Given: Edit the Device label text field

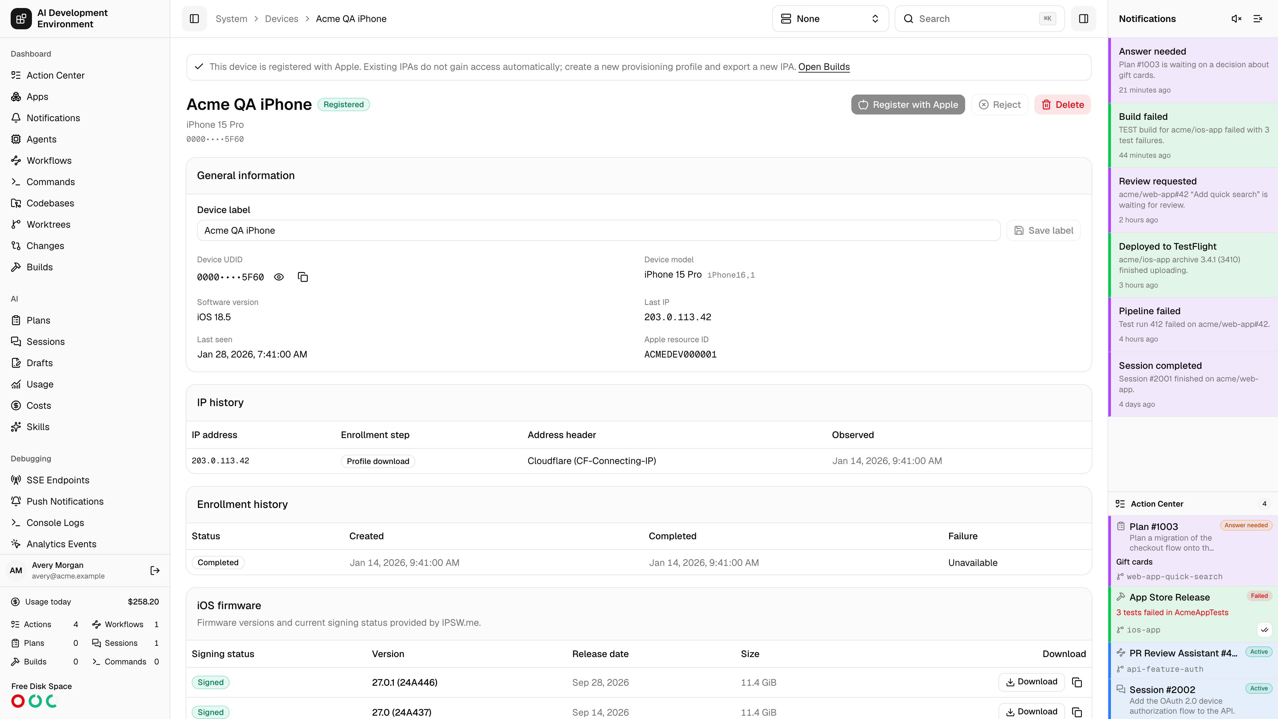Looking at the screenshot, I should 598,230.
